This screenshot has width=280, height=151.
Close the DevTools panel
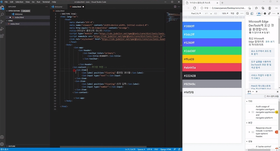pyautogui.click(x=278, y=13)
